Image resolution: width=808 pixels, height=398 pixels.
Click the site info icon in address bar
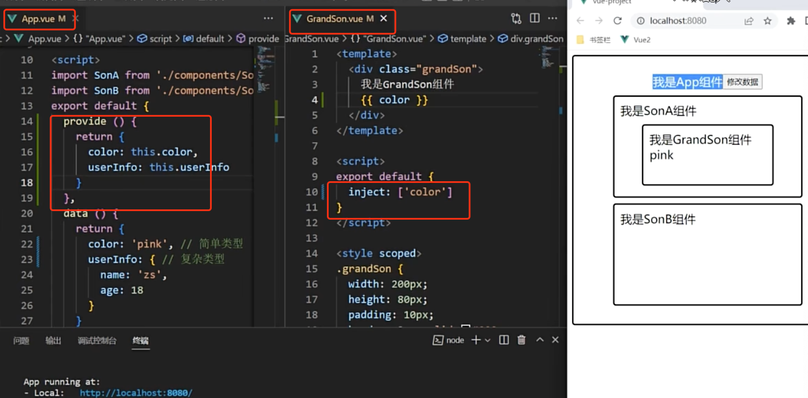pyautogui.click(x=641, y=21)
